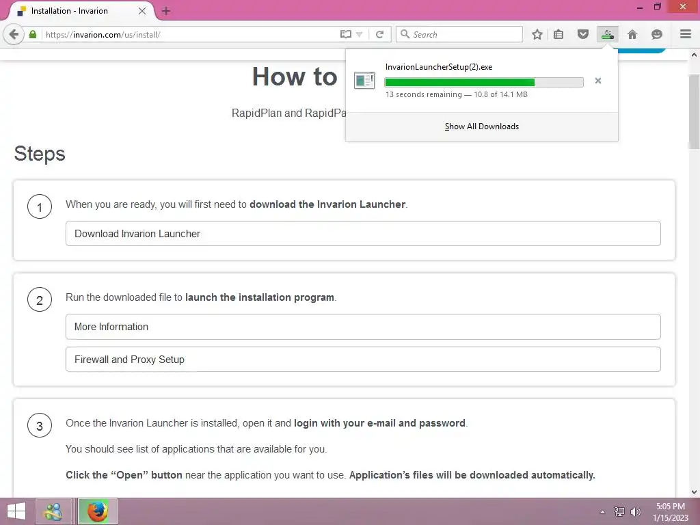Click the green padlock site security icon
The image size is (700, 525).
pyautogui.click(x=33, y=34)
